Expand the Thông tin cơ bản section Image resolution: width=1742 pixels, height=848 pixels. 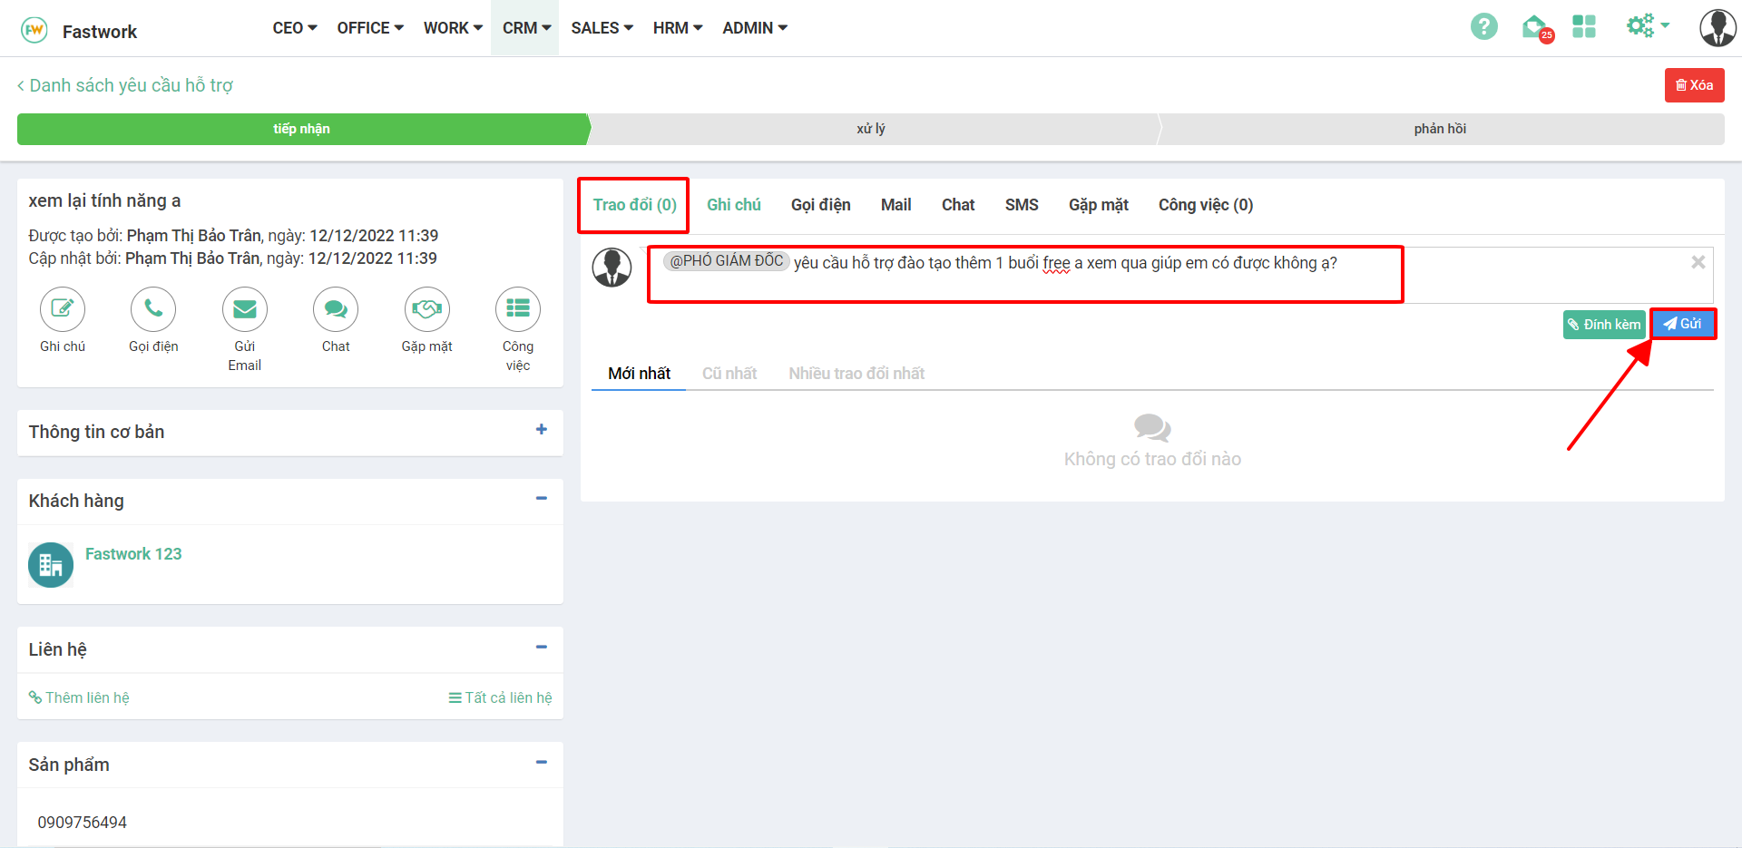click(x=541, y=430)
